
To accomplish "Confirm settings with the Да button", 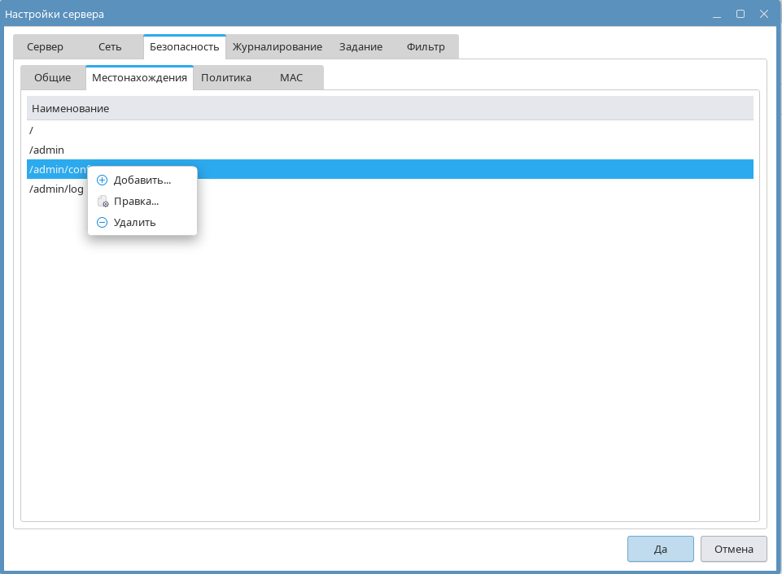I will (660, 549).
